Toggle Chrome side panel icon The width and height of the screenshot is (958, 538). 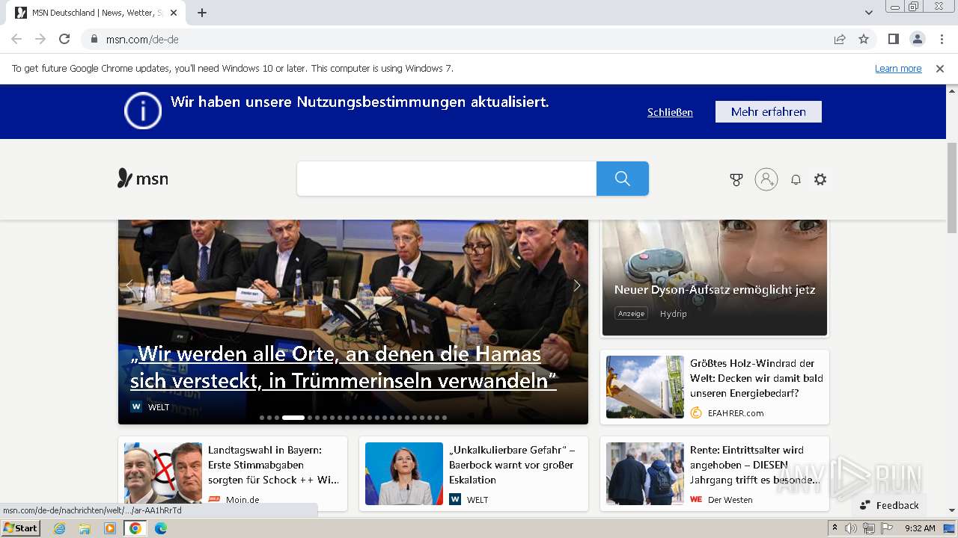click(893, 39)
